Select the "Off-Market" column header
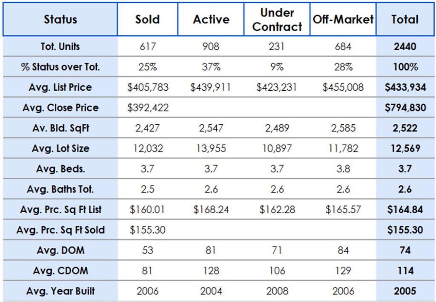436x302 pixels. pyautogui.click(x=343, y=20)
